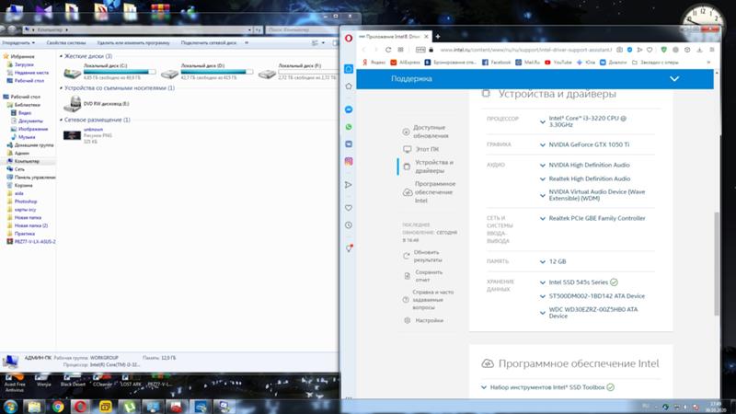
Task: Expand NVIDIA High Definition Audio entry
Action: coord(543,166)
